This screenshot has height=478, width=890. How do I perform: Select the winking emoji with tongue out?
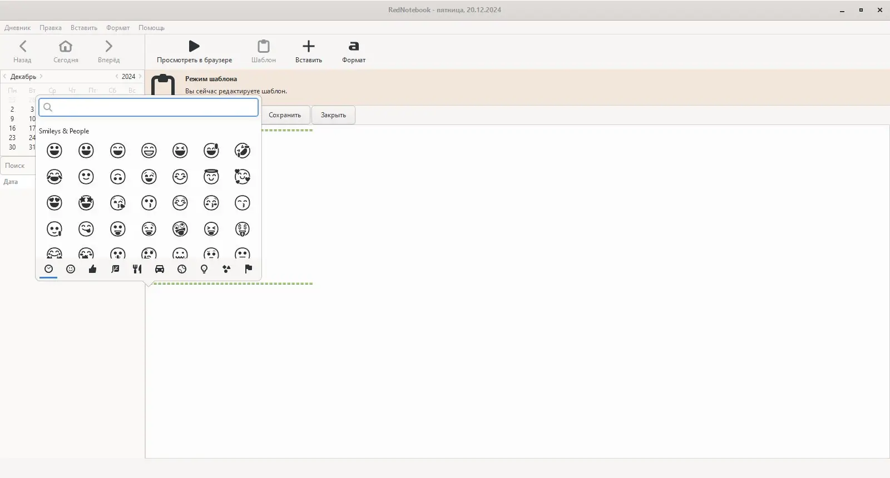click(149, 229)
